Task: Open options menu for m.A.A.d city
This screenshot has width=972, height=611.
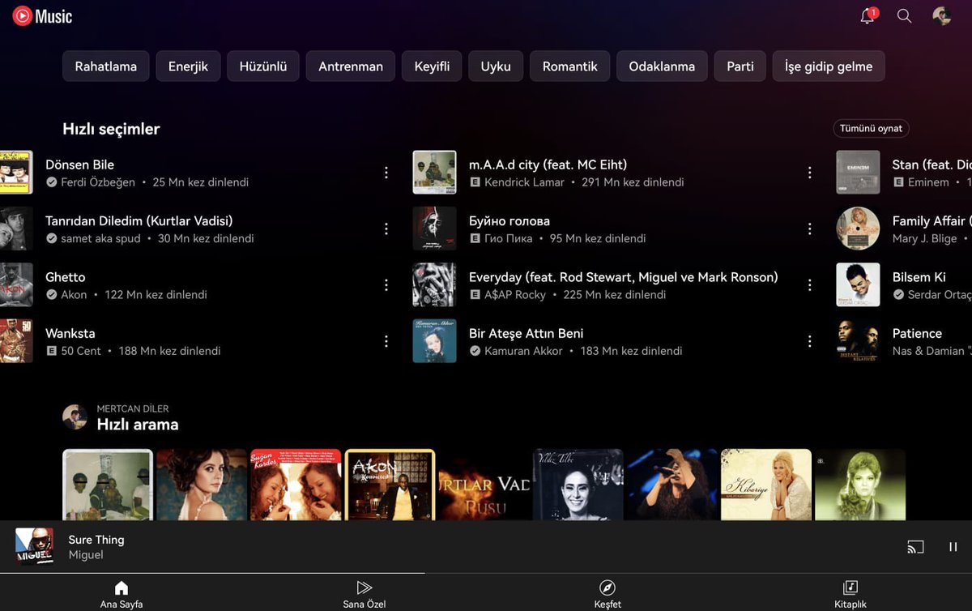Action: 809,173
